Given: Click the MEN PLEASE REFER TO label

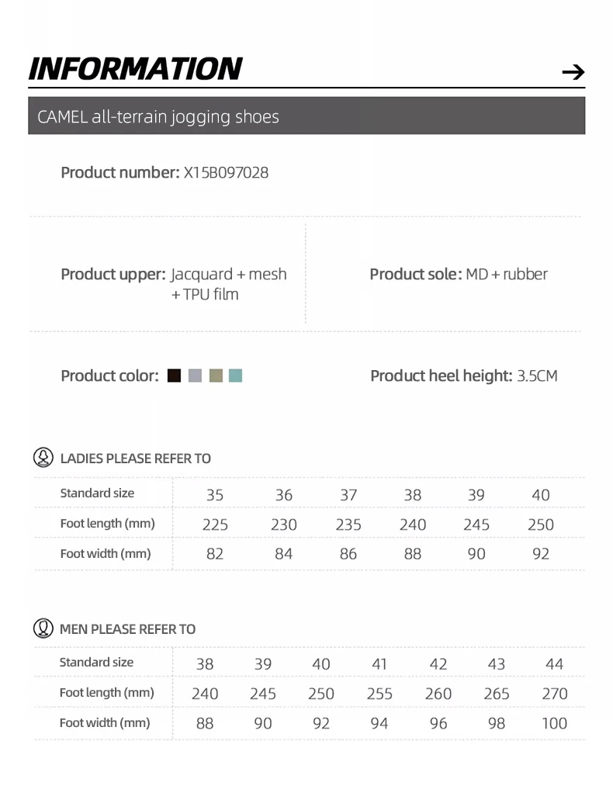Looking at the screenshot, I should click(x=127, y=629).
